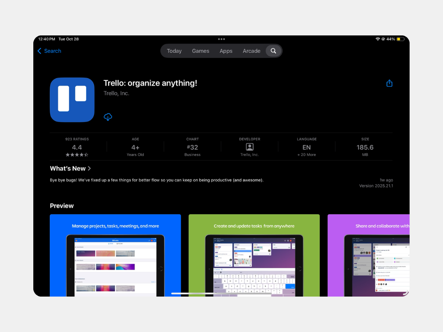Tap the Trello app icon
Screen dimensions: 443x332
click(x=72, y=100)
